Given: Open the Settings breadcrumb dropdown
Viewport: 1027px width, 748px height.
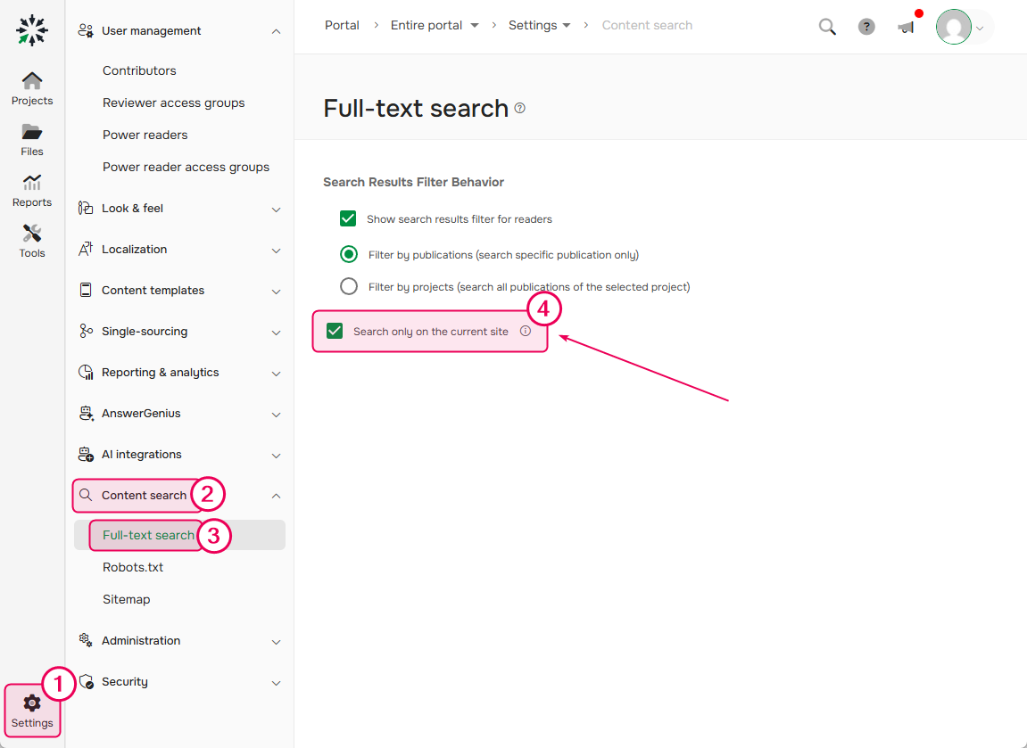Looking at the screenshot, I should (567, 26).
